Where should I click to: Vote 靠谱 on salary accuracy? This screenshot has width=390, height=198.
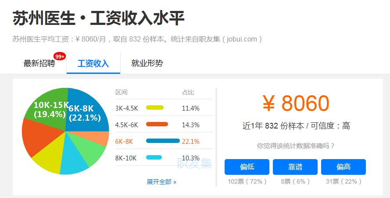[x=295, y=167]
